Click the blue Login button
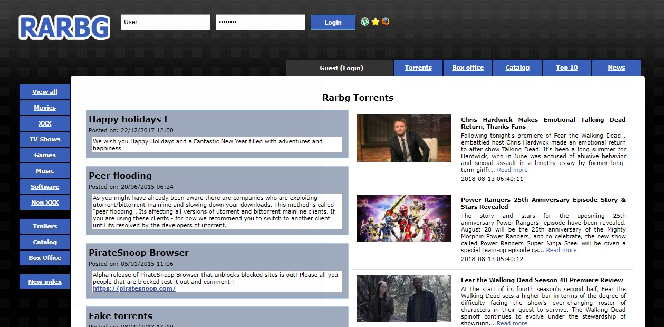Viewport: 664px width, 327px height. [333, 22]
